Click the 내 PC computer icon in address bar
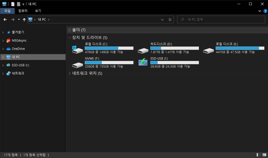 pyautogui.click(x=30, y=19)
